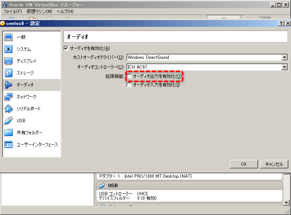Select the シリアルポート (Serial port) icon
291x215 pixels.
[8, 109]
